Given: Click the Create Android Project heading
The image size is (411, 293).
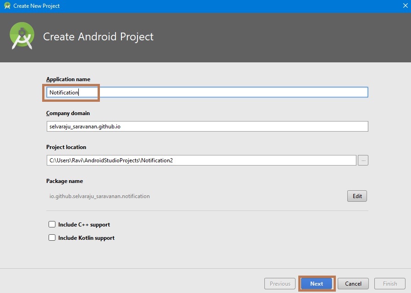Looking at the screenshot, I should (99, 37).
